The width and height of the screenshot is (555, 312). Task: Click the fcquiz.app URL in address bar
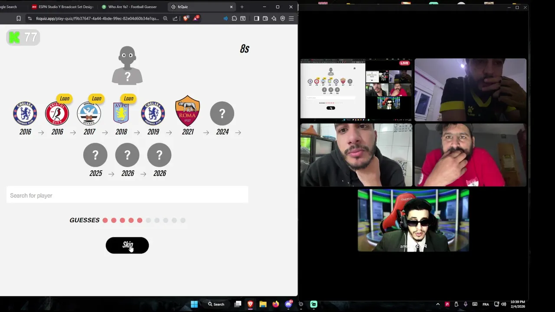(98, 19)
